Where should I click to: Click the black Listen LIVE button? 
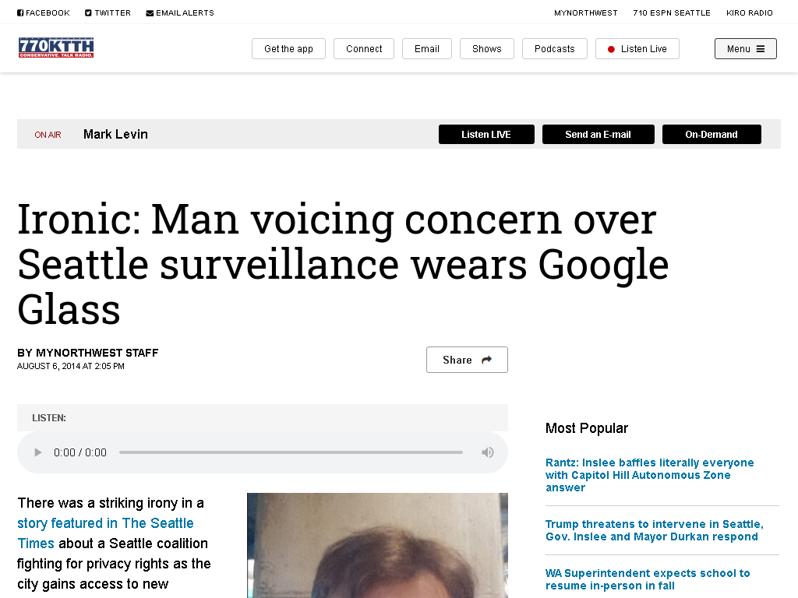pyautogui.click(x=486, y=134)
